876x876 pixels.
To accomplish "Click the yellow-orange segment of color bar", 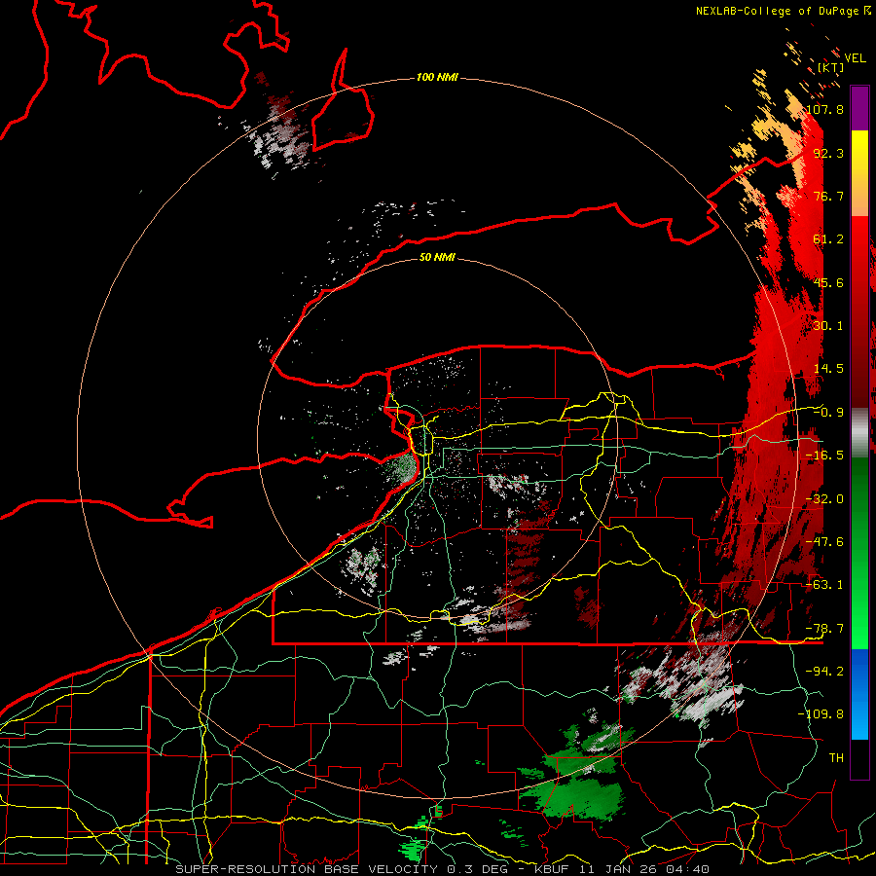I will coord(859,173).
